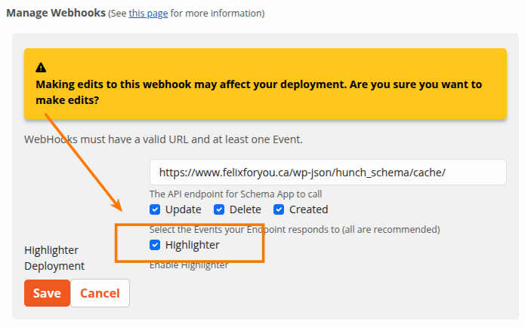Click the 'Delete' checkbox label text

tap(245, 209)
